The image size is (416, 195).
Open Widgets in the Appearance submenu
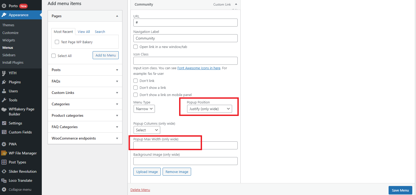pyautogui.click(x=9, y=40)
